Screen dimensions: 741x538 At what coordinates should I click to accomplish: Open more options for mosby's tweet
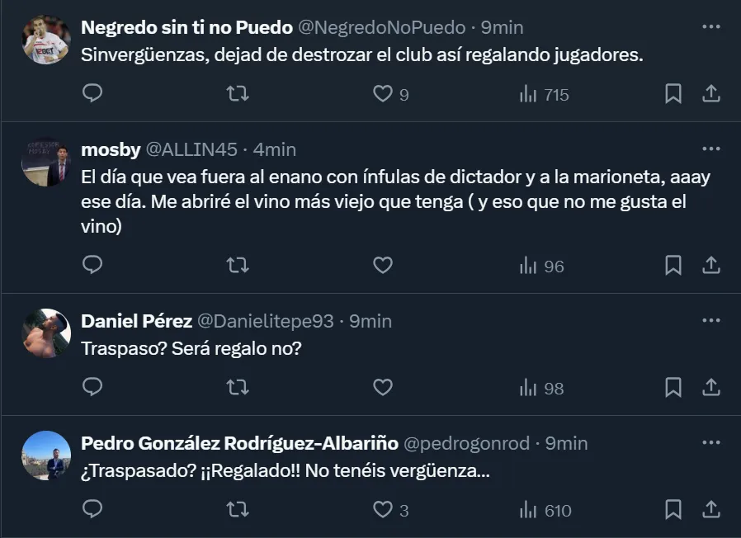click(x=710, y=149)
